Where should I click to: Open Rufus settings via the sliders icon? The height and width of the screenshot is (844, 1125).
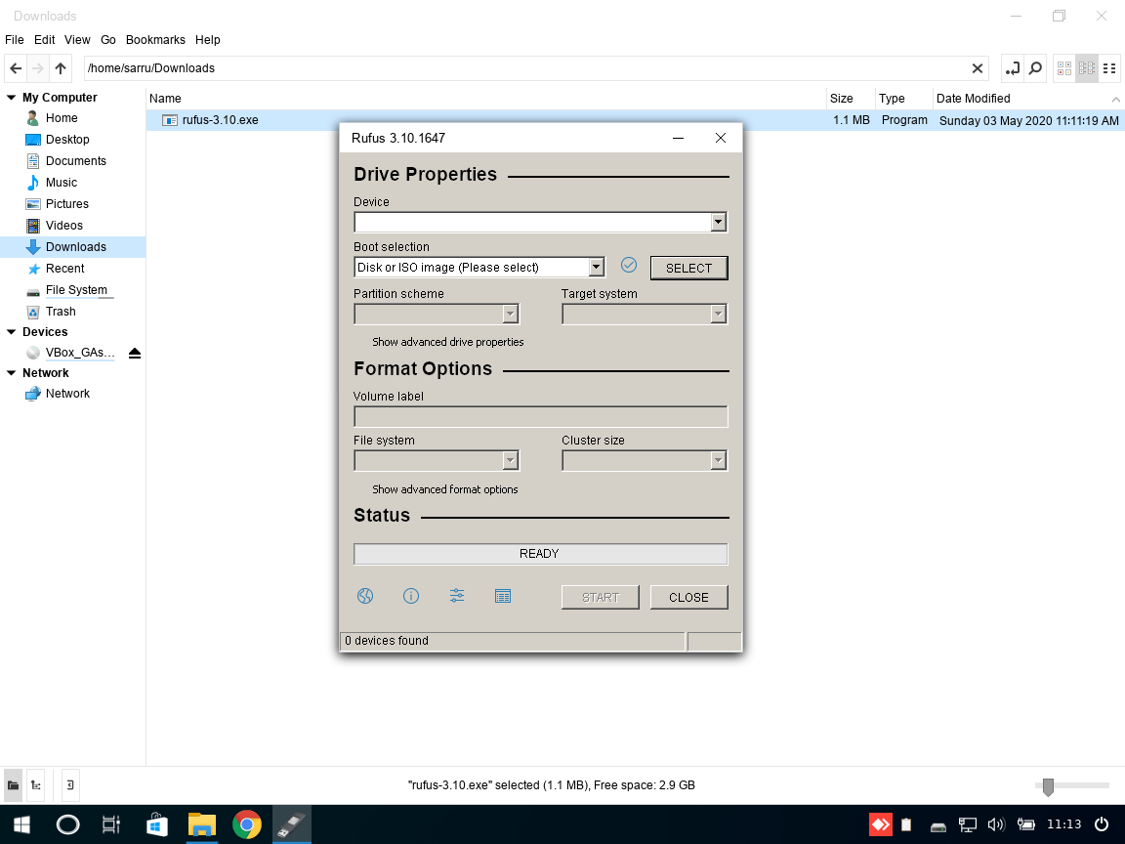(x=456, y=596)
